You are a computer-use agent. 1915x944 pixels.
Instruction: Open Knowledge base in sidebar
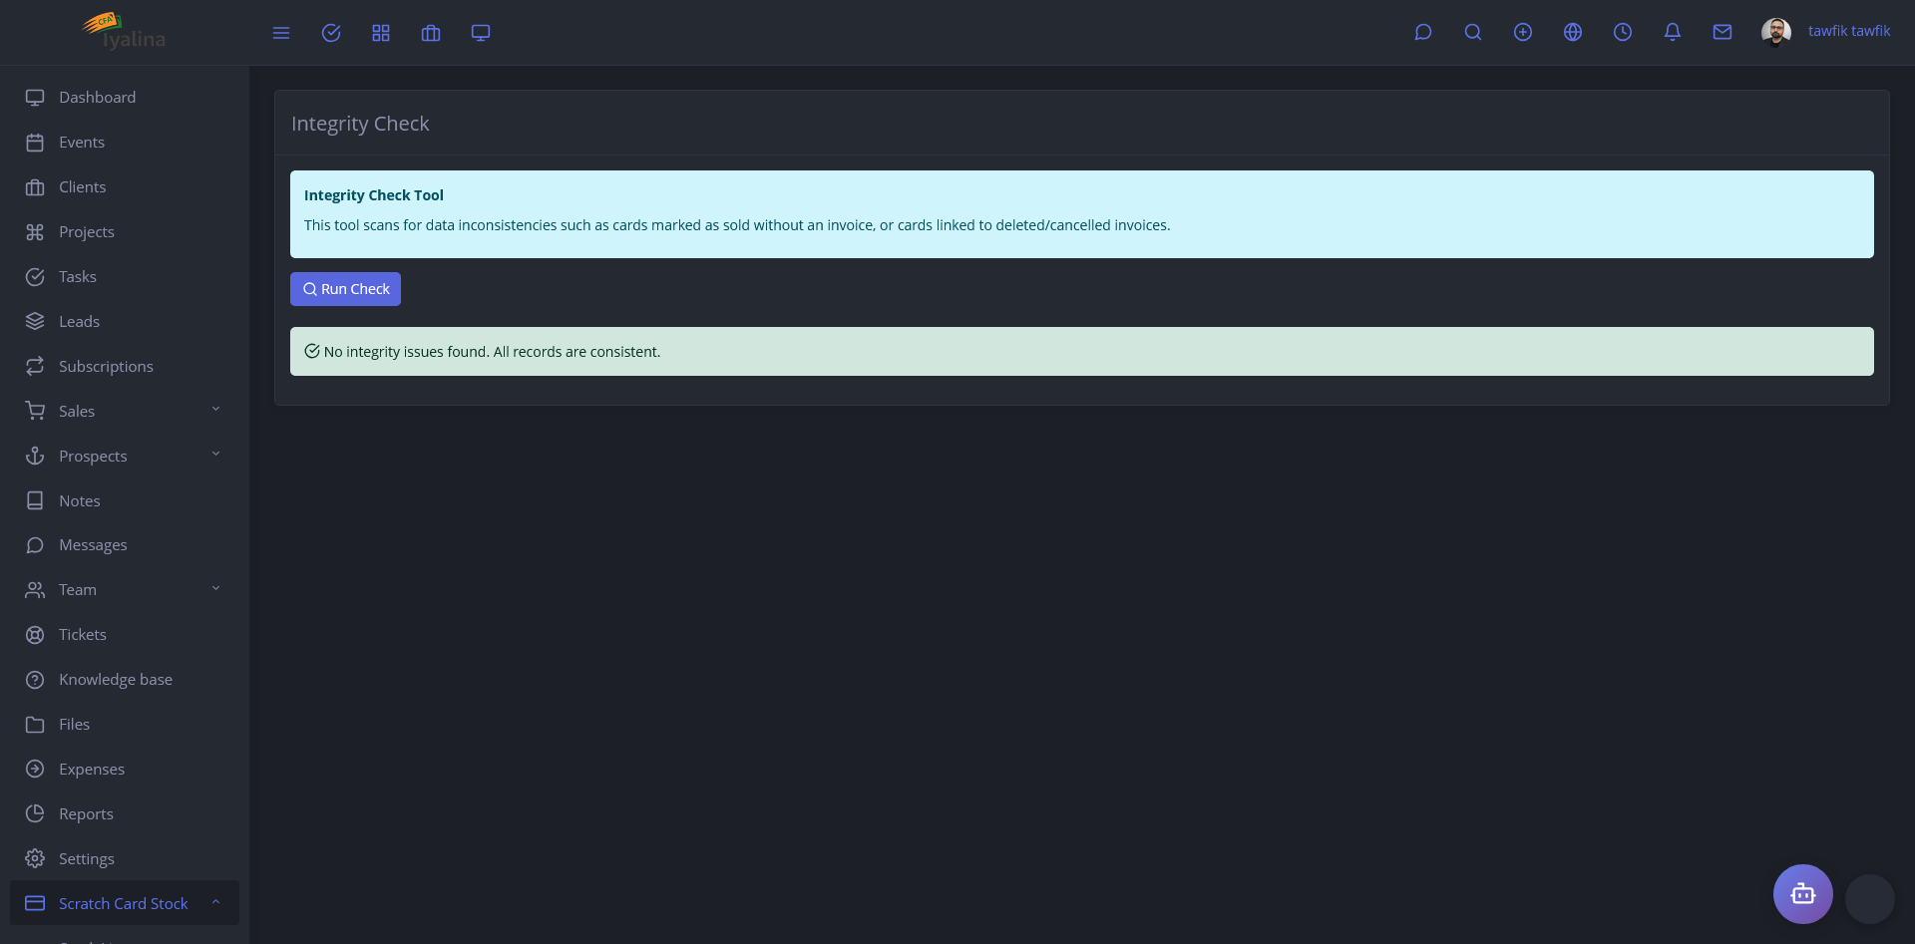click(x=125, y=679)
